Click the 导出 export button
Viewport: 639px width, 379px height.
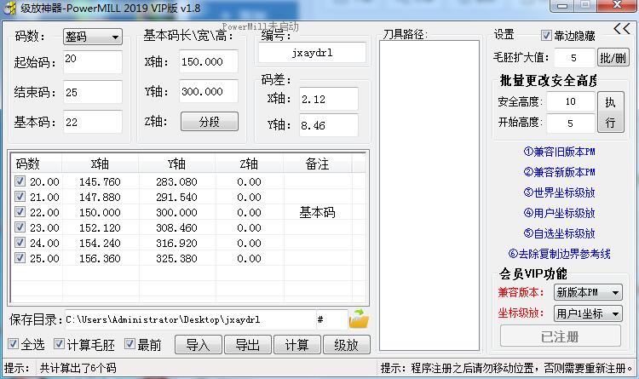click(248, 345)
